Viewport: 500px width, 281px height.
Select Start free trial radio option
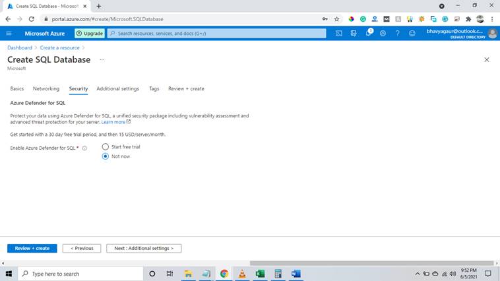click(x=106, y=146)
